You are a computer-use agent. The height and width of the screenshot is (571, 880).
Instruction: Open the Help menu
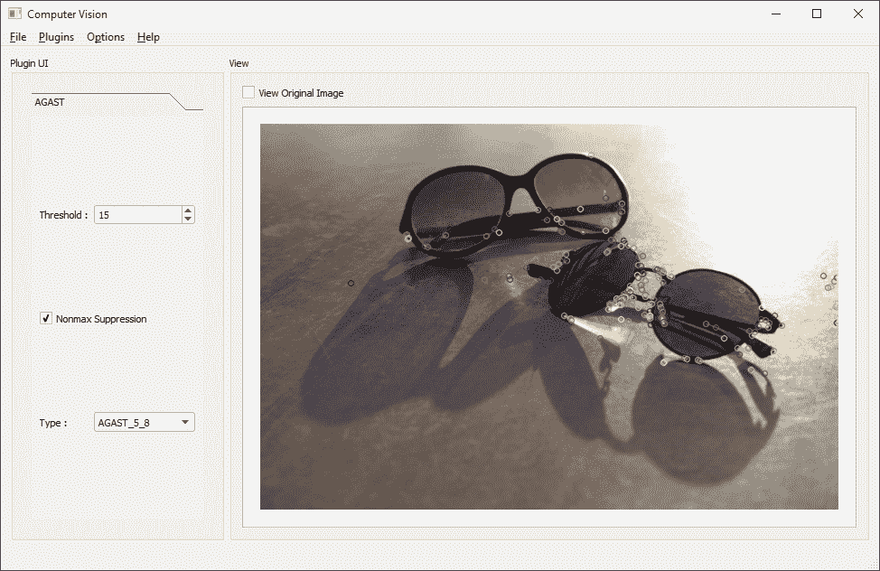pos(148,37)
